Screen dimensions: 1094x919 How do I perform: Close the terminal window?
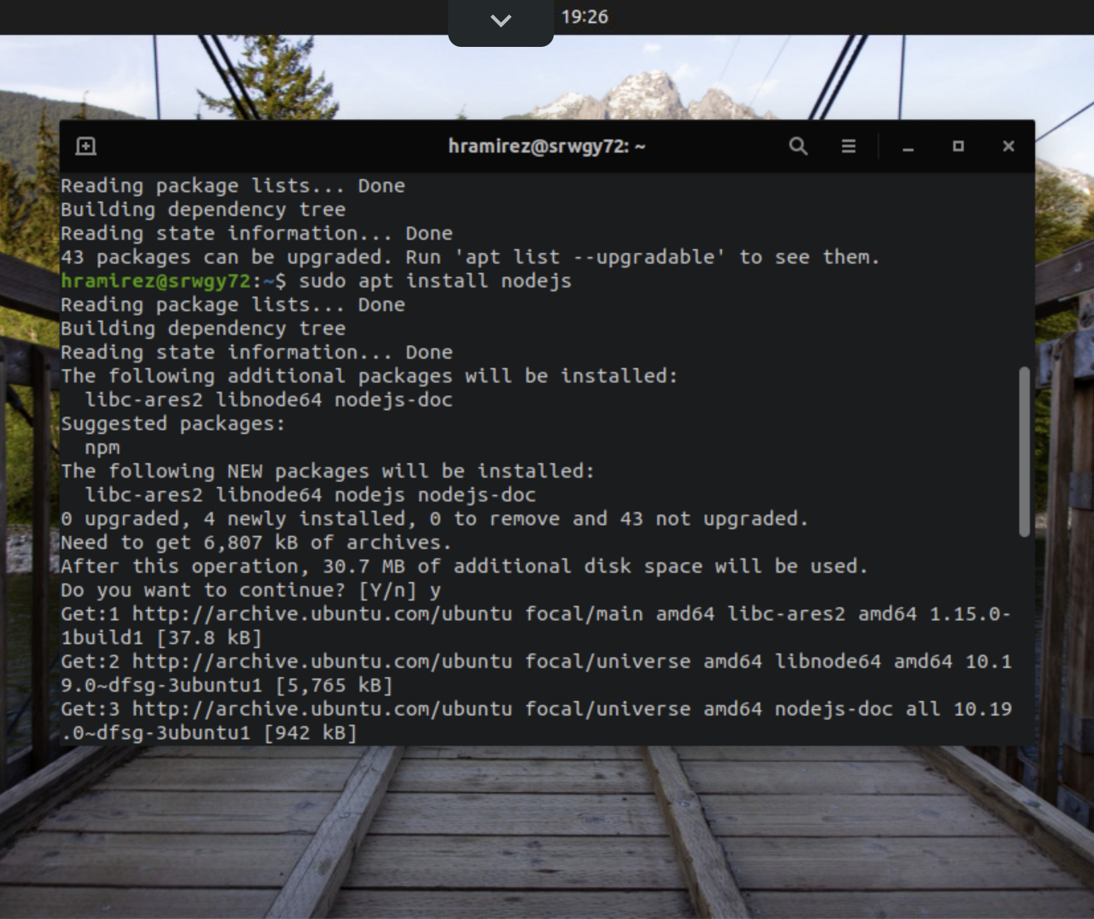click(x=1008, y=146)
